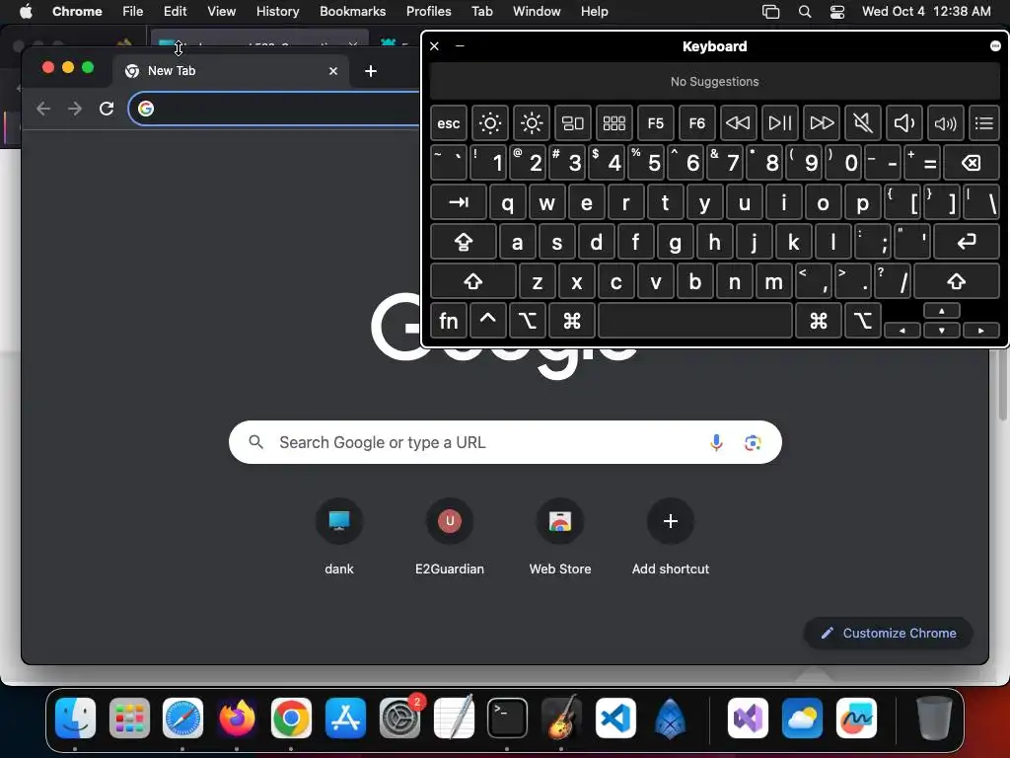Click the F5 key

pos(656,123)
